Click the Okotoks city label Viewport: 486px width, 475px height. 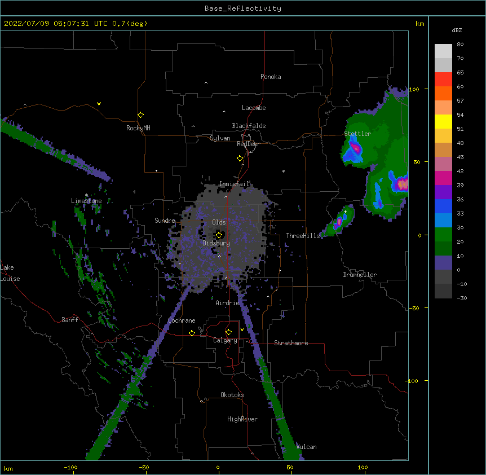click(x=232, y=395)
